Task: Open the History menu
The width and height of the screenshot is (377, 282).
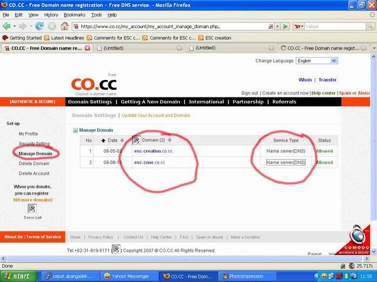Action: (51, 15)
